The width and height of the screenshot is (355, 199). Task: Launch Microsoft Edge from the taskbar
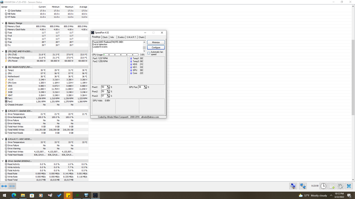[x=14, y=195]
